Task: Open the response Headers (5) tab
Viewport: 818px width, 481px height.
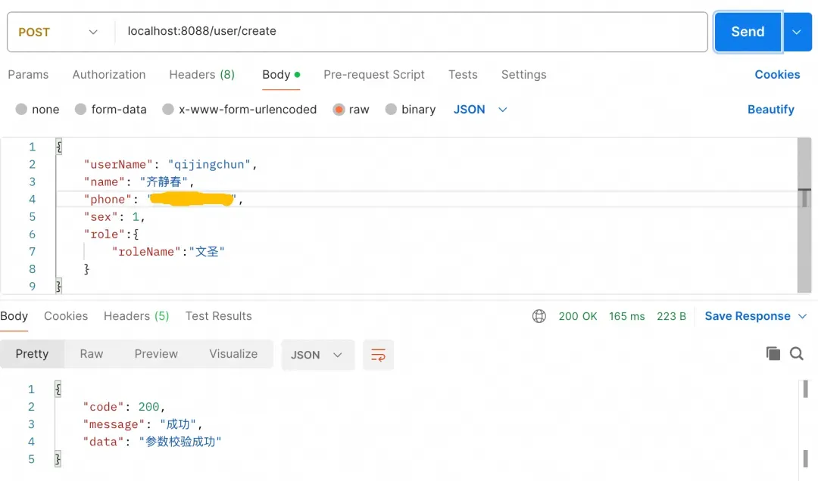Action: pos(136,316)
